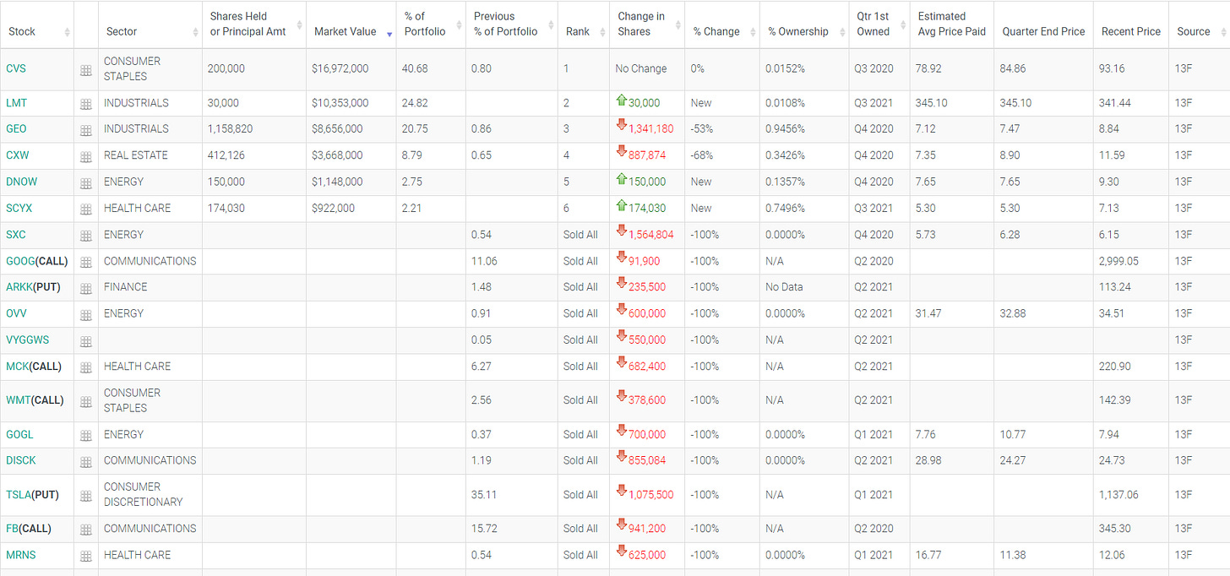Select the 2,999.05 recent price cell

[1131, 261]
